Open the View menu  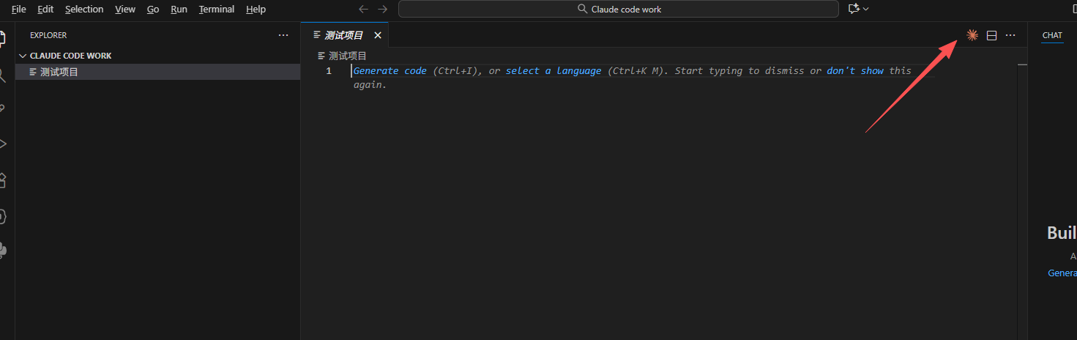[125, 9]
